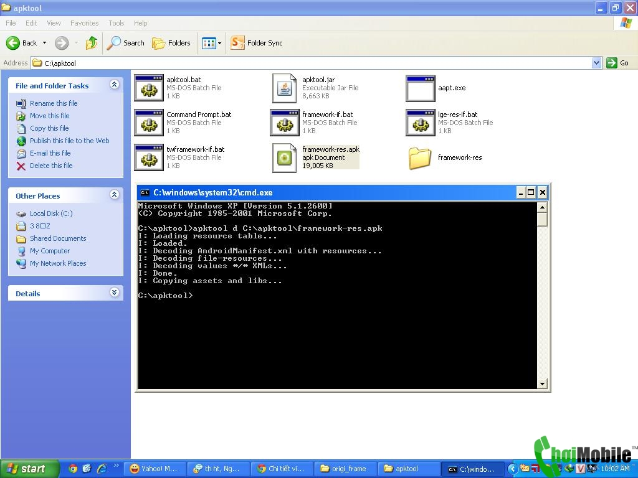Expand the Details panel
The height and width of the screenshot is (478, 638).
[x=115, y=293]
